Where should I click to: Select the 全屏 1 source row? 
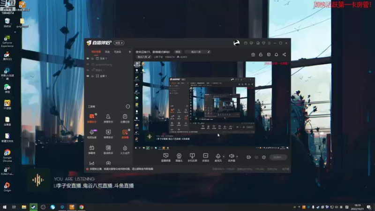pos(109,76)
